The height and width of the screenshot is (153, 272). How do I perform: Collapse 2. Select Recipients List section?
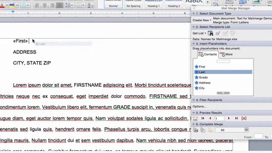click(x=194, y=27)
